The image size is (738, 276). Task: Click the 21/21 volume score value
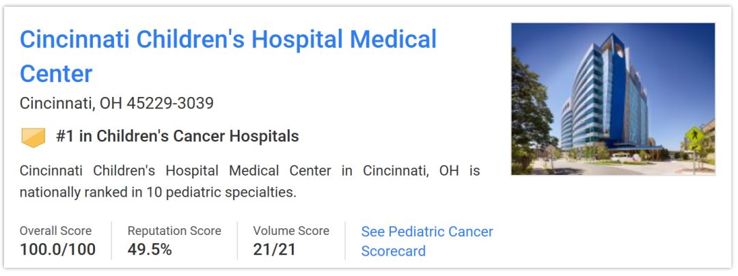tap(274, 249)
